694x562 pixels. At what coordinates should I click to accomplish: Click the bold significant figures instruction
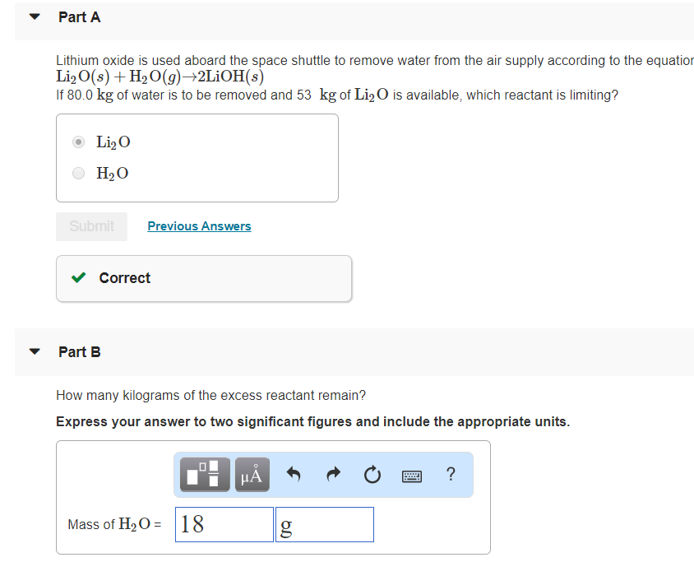pyautogui.click(x=312, y=421)
